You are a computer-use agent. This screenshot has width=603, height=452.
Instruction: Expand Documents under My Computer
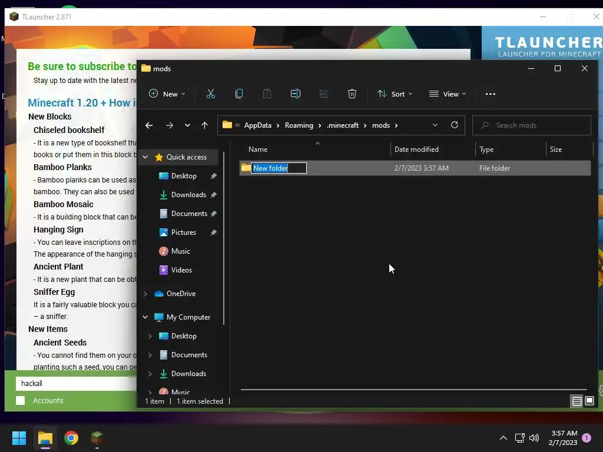pyautogui.click(x=150, y=355)
